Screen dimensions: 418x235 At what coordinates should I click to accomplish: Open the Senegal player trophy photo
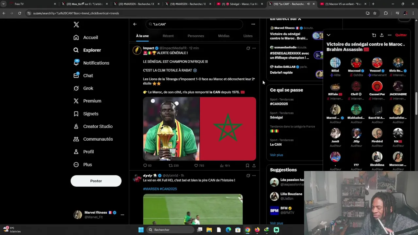[x=171, y=129]
